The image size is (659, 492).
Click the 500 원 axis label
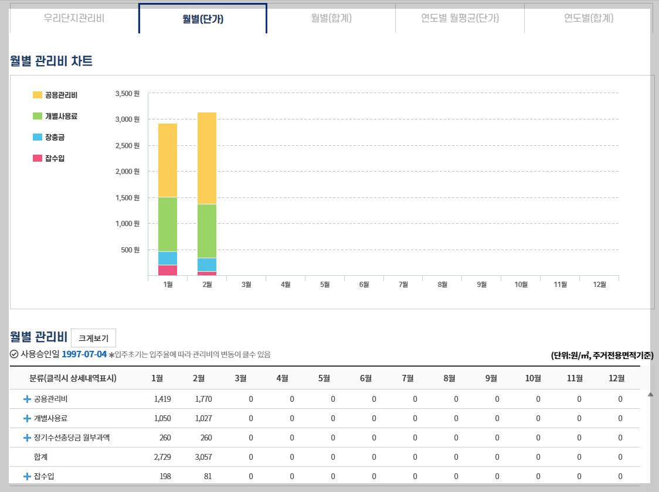tap(130, 250)
